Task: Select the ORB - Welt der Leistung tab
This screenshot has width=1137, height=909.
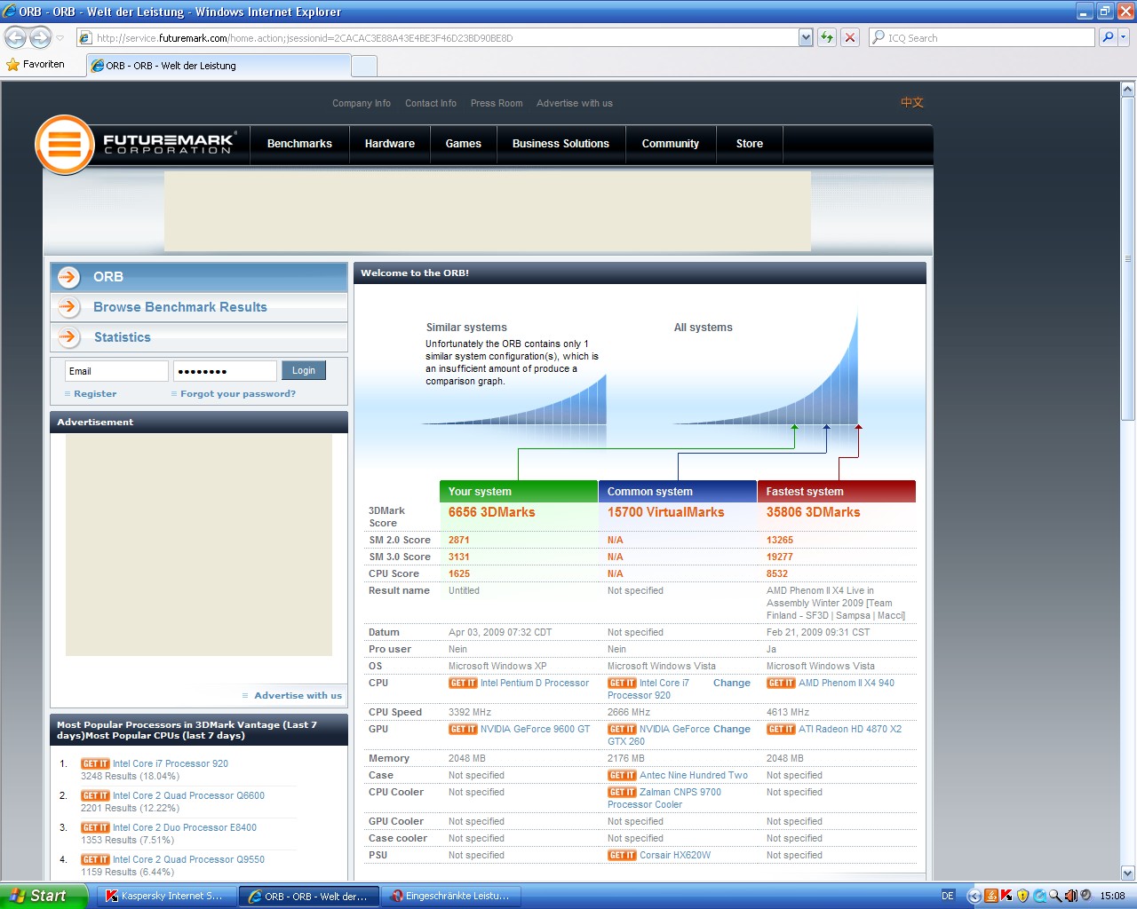Action: point(219,66)
